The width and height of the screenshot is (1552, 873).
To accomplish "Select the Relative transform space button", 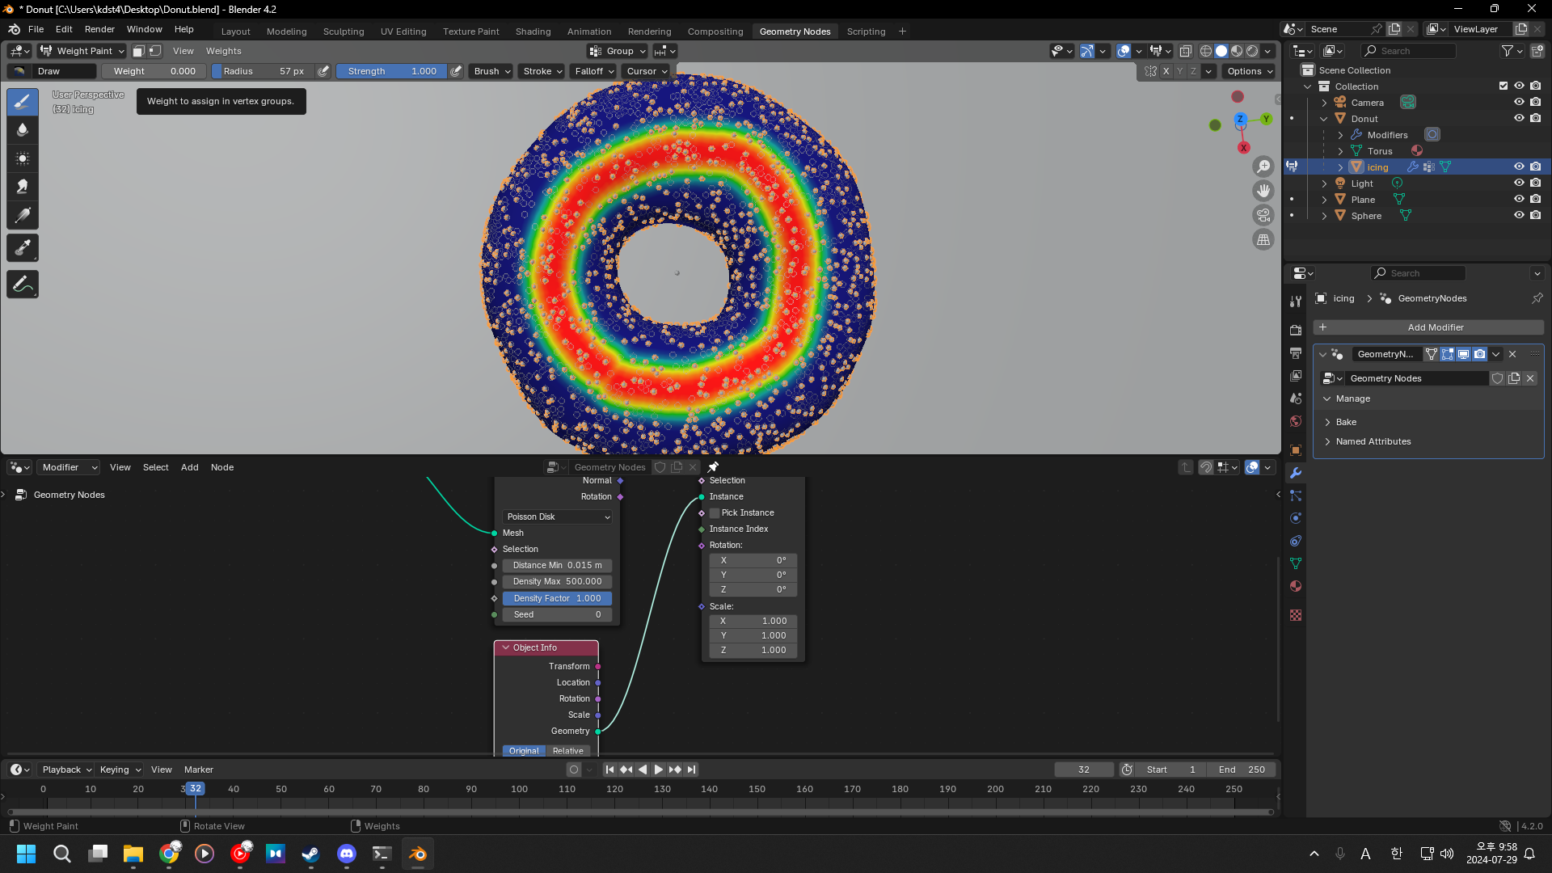I will (568, 751).
